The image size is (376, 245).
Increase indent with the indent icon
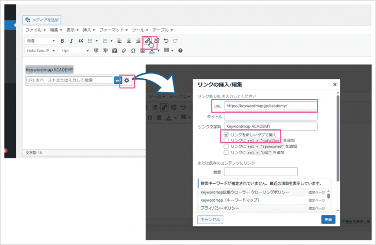(105, 50)
